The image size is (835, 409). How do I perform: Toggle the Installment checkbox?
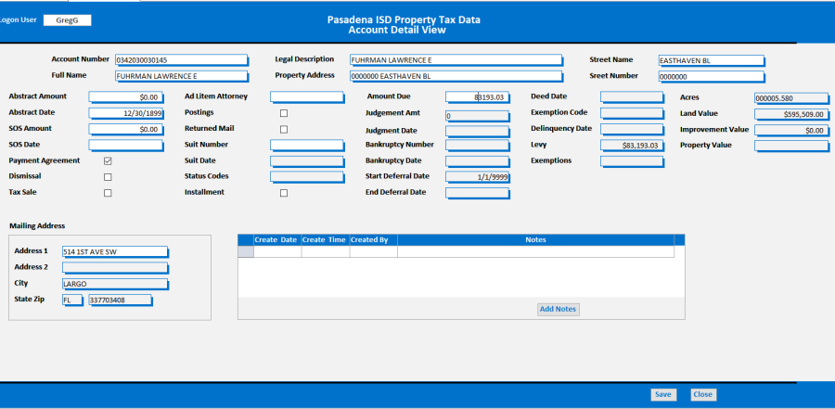point(284,193)
